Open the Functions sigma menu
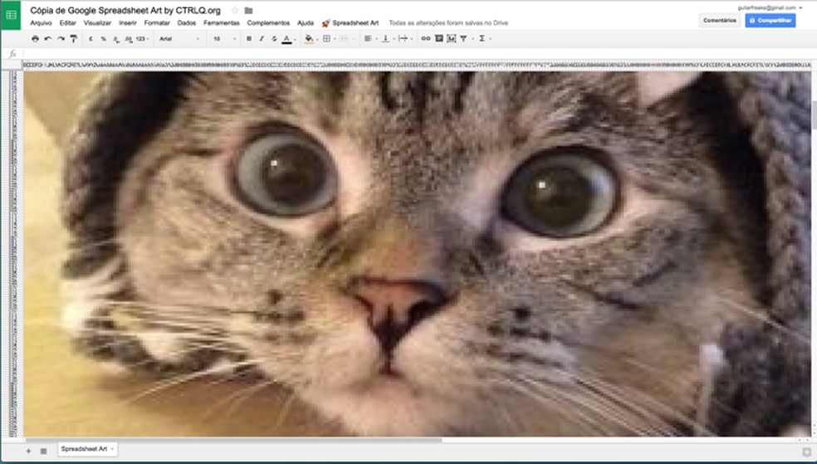Image resolution: width=817 pixels, height=464 pixels. (x=483, y=38)
